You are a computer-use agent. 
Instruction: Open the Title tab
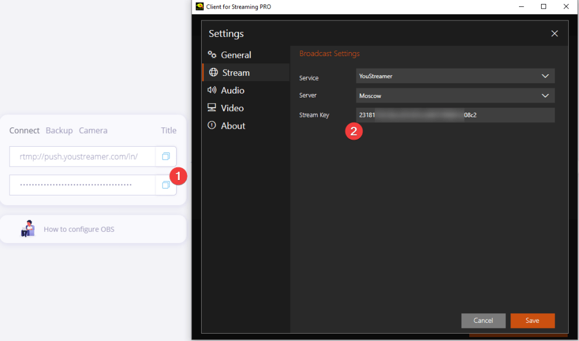click(x=169, y=130)
